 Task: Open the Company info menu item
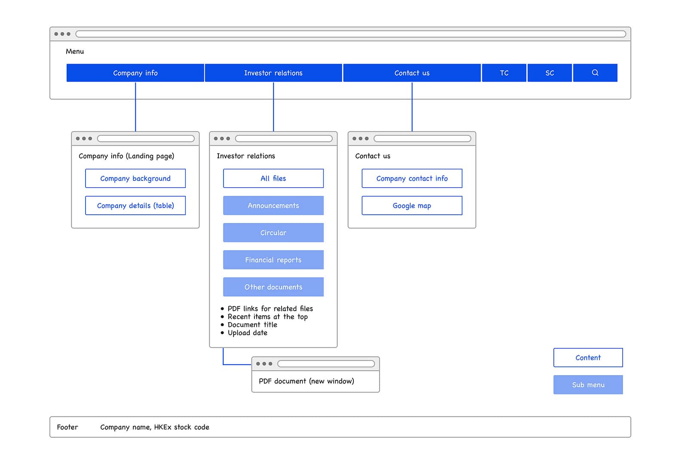(135, 73)
